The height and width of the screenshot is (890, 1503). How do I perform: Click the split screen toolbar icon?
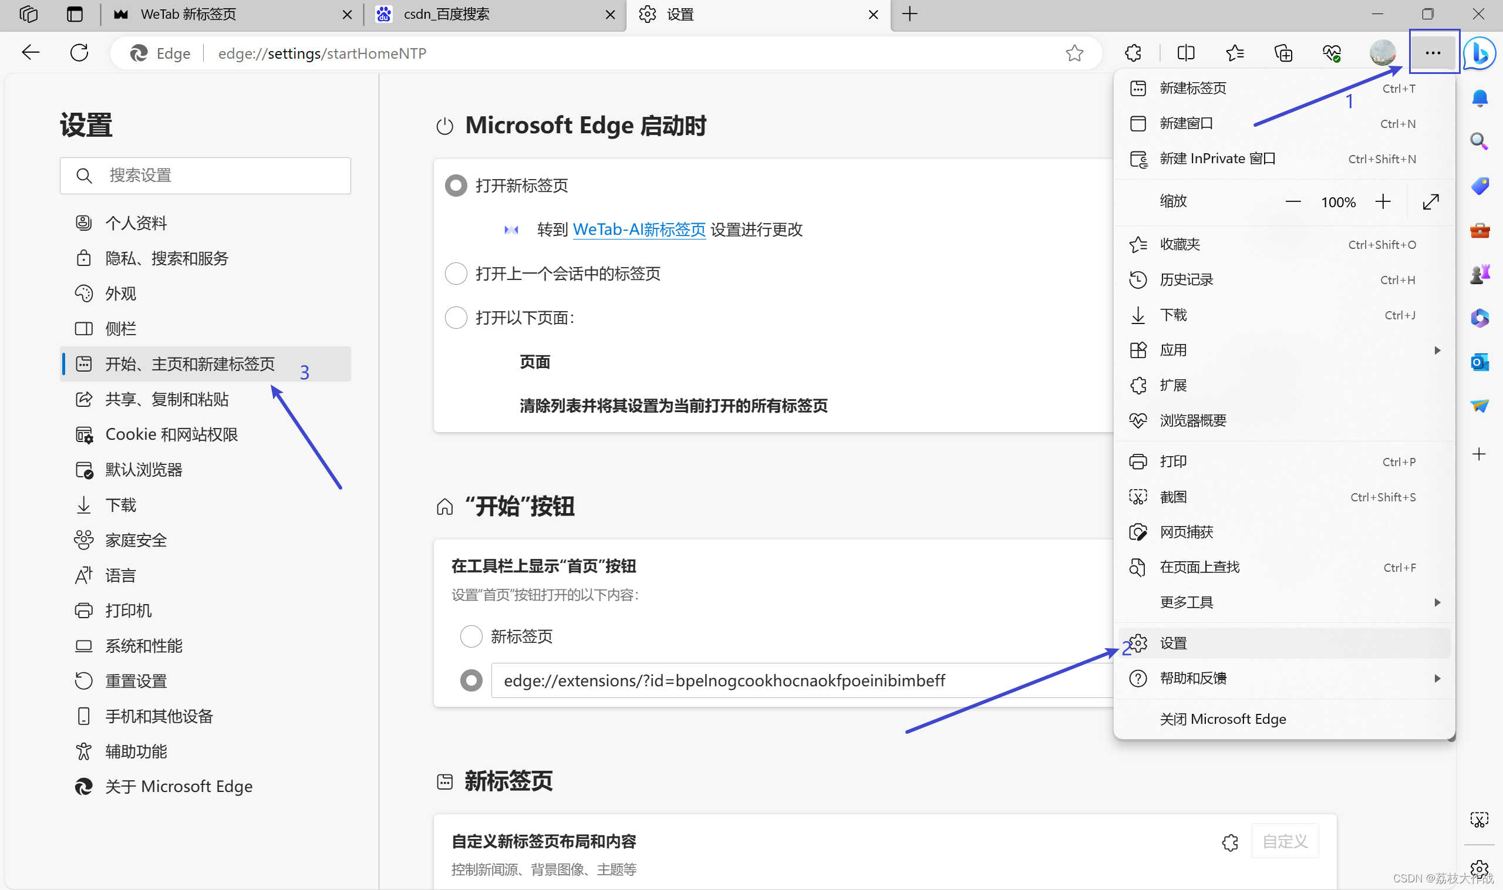tap(1186, 53)
